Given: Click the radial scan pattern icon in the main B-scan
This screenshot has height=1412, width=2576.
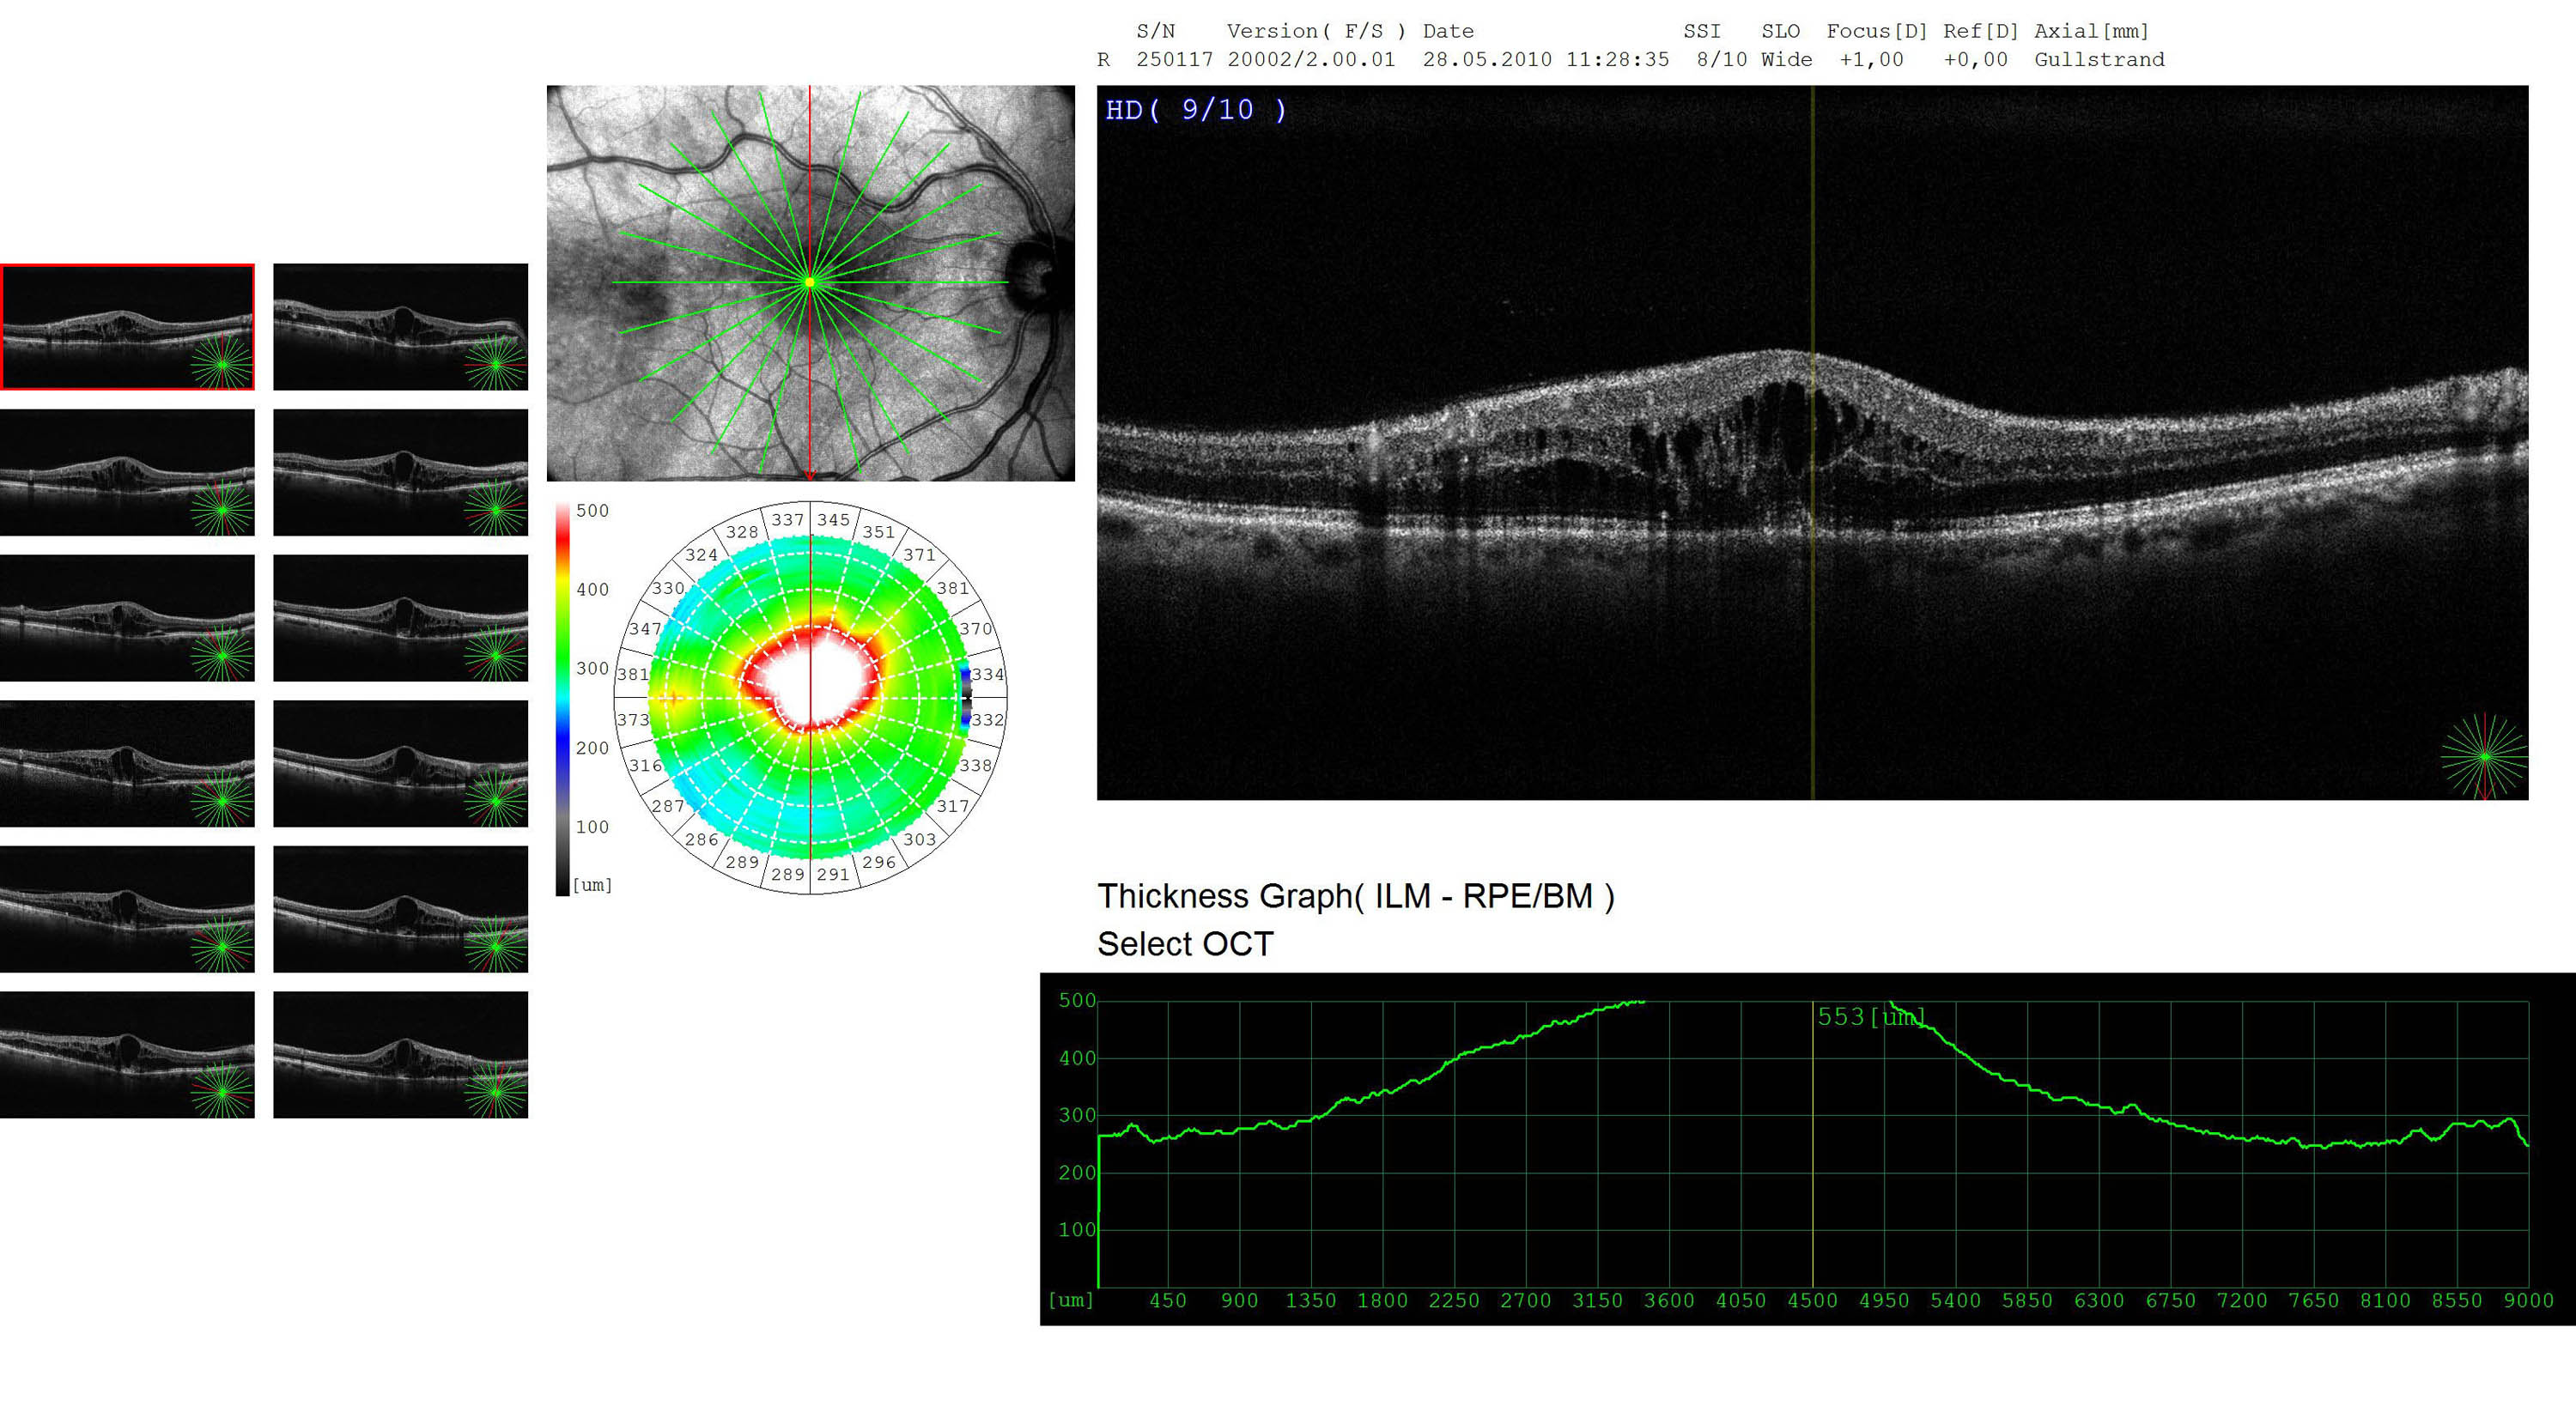Looking at the screenshot, I should click(2484, 756).
